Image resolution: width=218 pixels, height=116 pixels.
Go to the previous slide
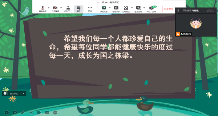coord(7,112)
